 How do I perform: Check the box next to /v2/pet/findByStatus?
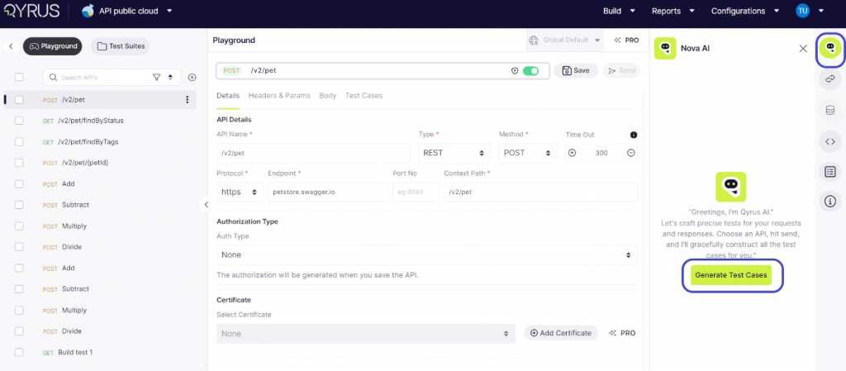point(19,121)
